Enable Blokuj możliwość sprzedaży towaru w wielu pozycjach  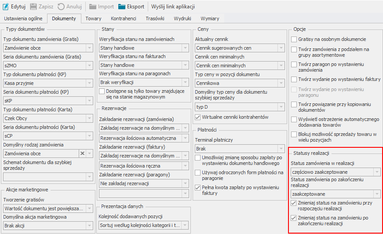coord(294,134)
